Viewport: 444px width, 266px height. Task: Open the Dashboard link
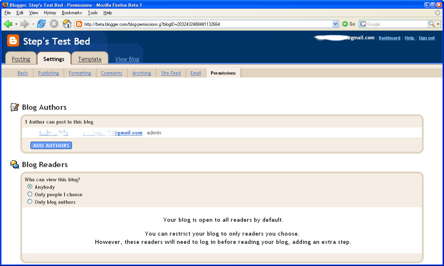(x=389, y=38)
